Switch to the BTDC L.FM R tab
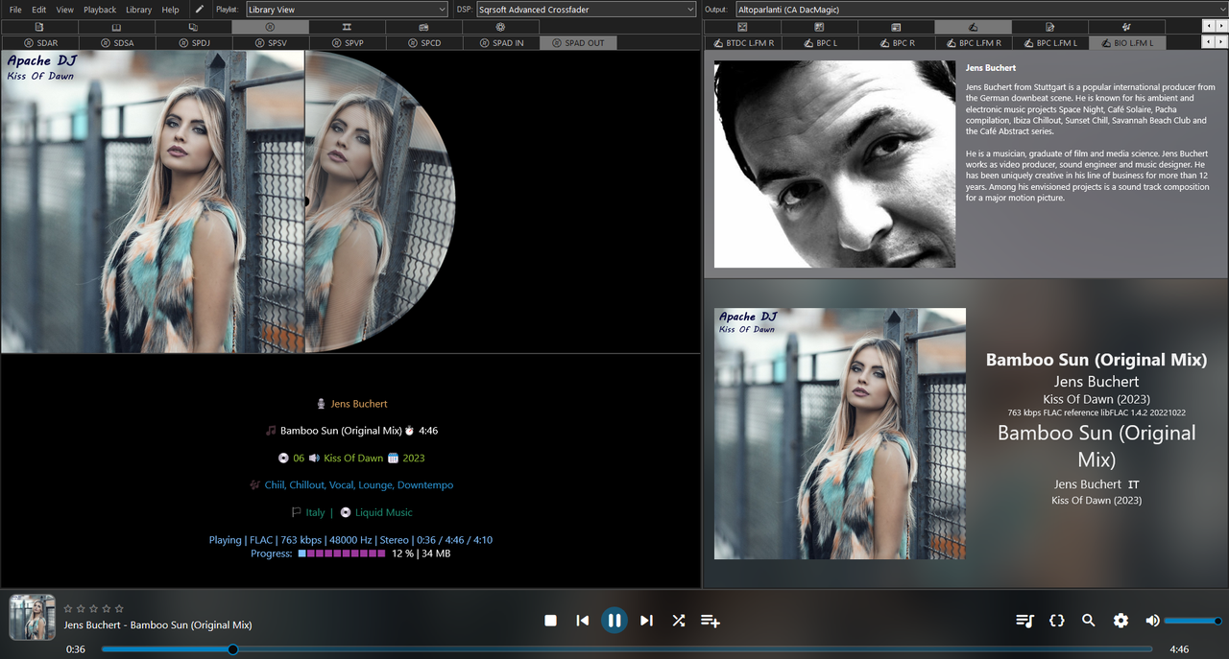Image resolution: width=1229 pixels, height=659 pixels. (x=742, y=42)
